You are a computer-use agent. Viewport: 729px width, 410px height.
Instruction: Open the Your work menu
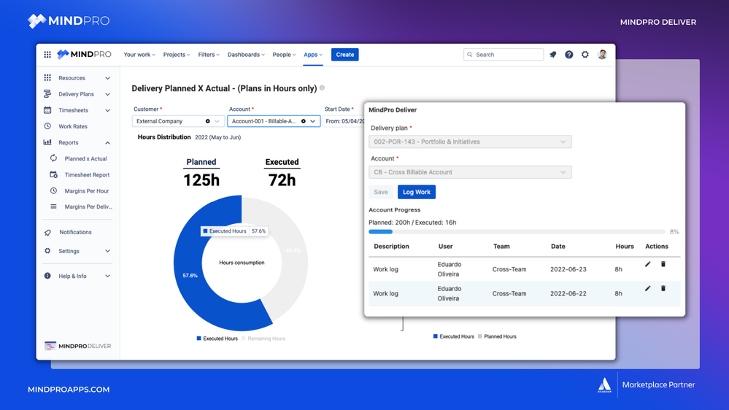pos(139,55)
